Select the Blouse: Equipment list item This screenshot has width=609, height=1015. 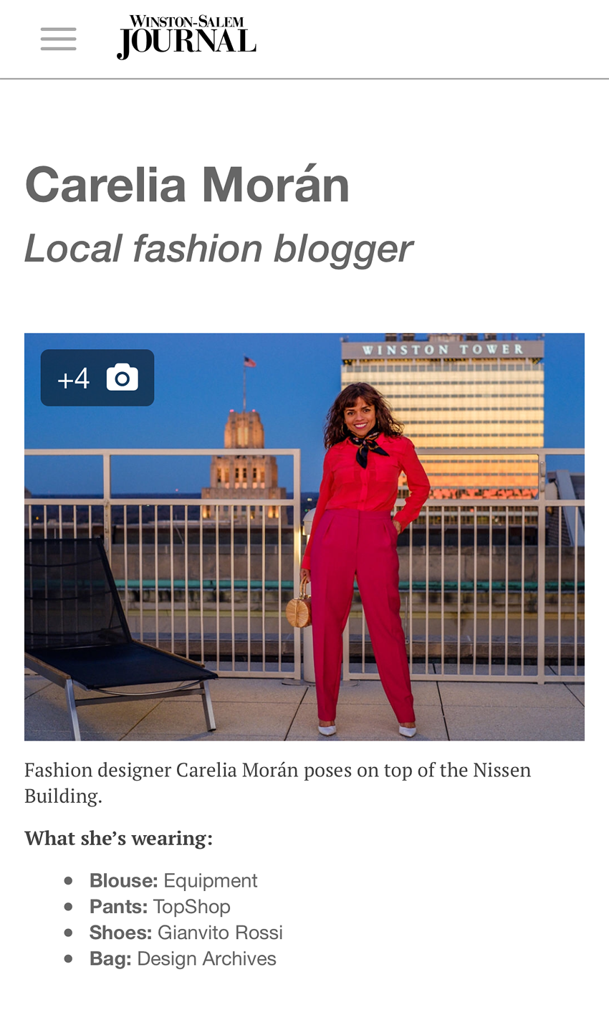tap(173, 880)
